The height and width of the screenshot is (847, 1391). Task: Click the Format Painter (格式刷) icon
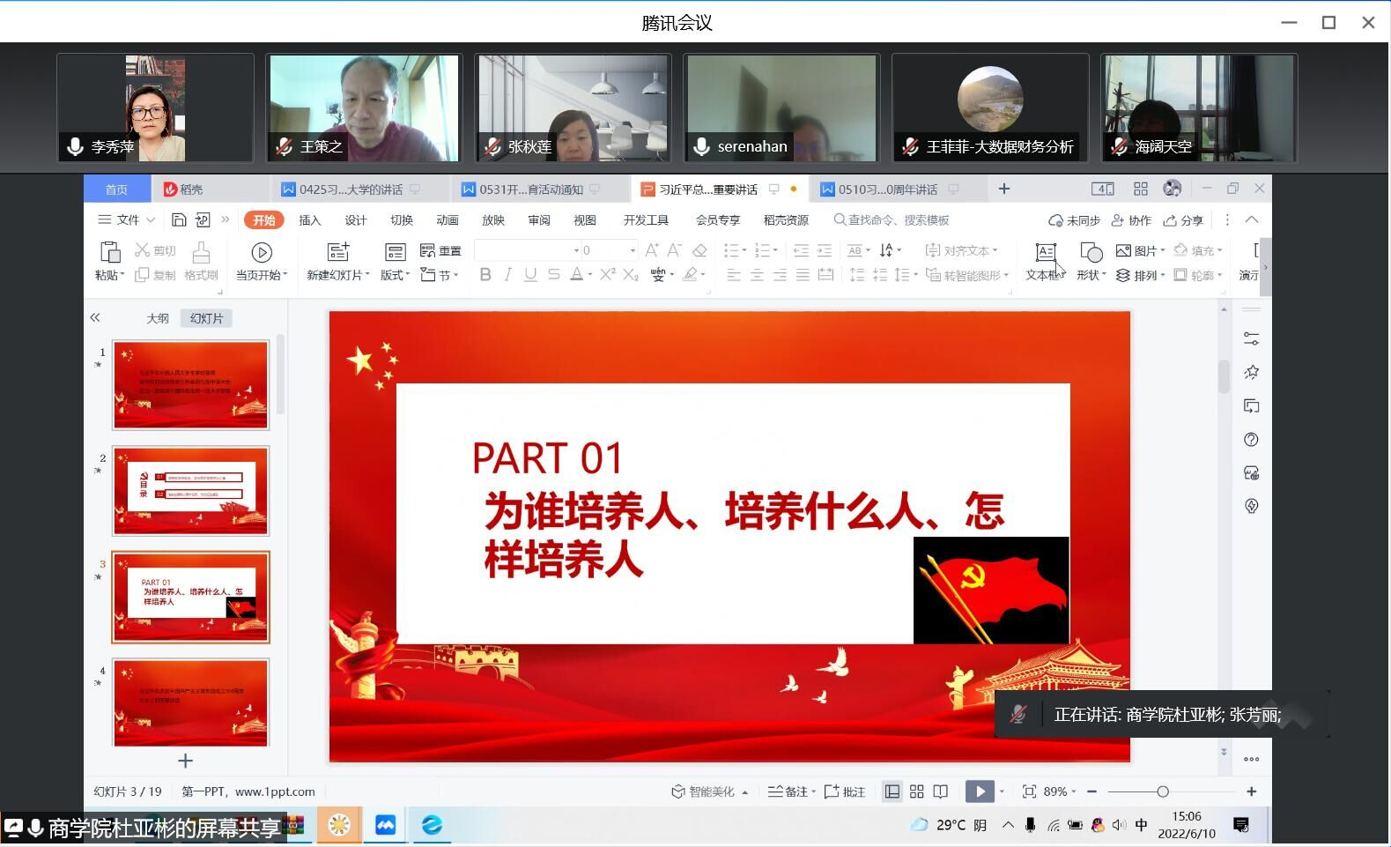pyautogui.click(x=201, y=254)
